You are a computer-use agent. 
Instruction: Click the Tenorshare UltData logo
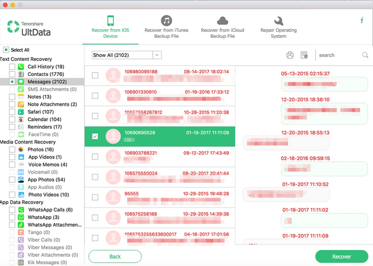[29, 28]
